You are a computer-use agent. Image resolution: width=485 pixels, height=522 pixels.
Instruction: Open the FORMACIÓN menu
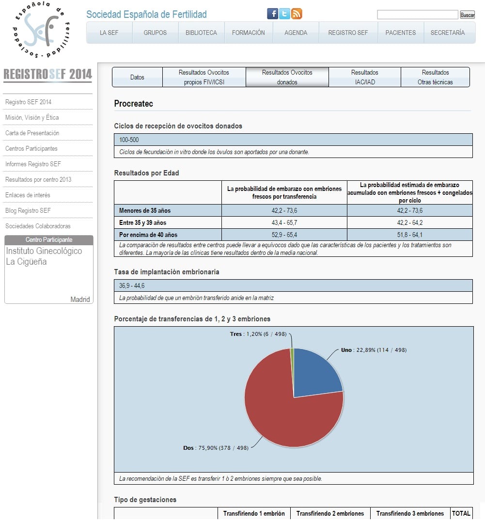point(249,32)
